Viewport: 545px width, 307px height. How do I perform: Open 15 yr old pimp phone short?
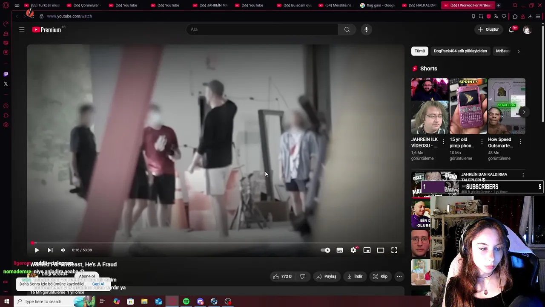click(x=468, y=106)
